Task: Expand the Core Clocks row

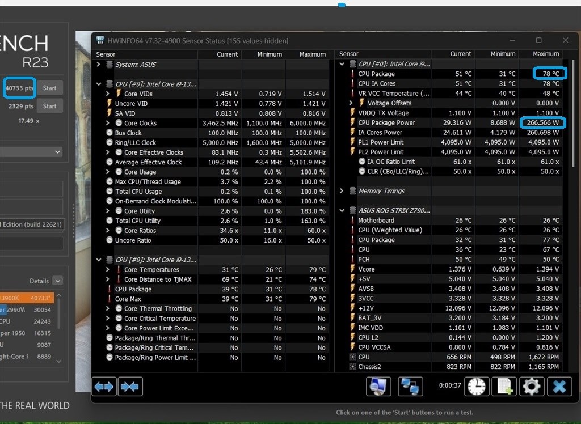Action: pos(107,123)
